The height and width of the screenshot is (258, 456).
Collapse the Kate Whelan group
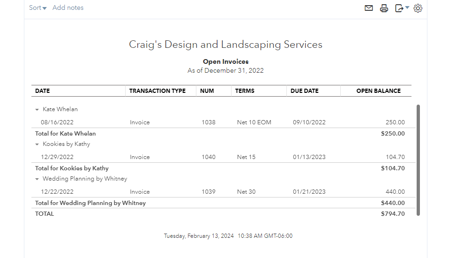tap(37, 109)
